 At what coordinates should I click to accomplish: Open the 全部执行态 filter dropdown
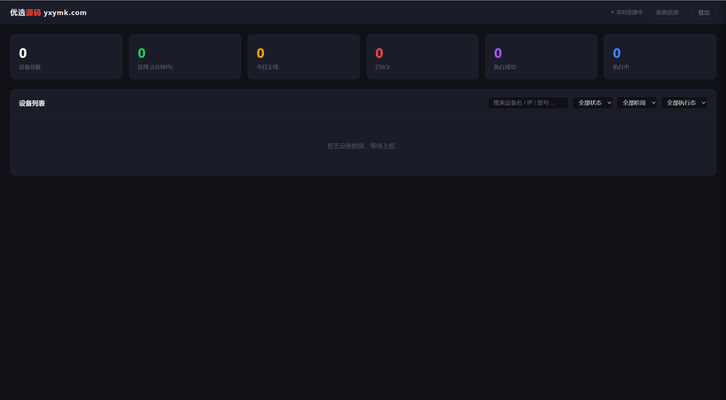coord(684,103)
